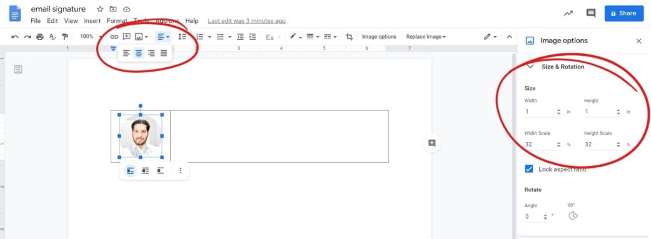Screen dimensions: 651x239
Task: Collapse the Size & Rotation section
Action: (530, 67)
